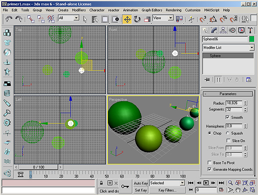Viewport: 258px width, 195px height.
Task: Open the Utilities hammer panel tab
Action: [250, 30]
